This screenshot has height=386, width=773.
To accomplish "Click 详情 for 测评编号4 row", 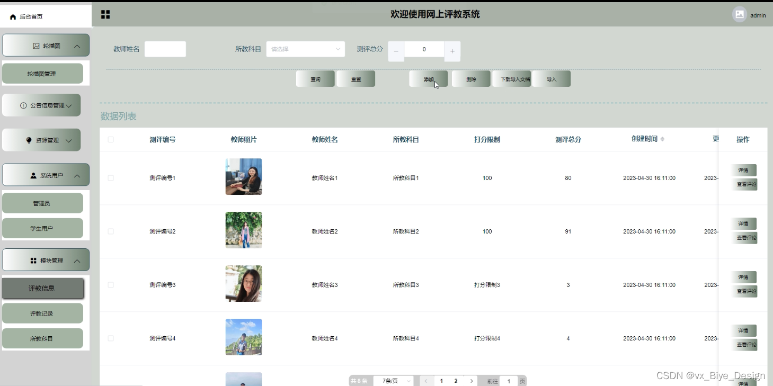I will tap(743, 331).
